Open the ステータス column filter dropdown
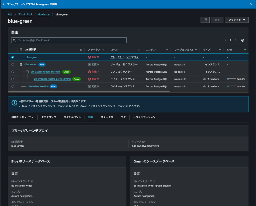 [x=104, y=49]
